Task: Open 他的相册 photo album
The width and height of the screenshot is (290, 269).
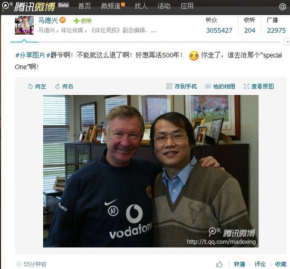Action: pos(220,86)
